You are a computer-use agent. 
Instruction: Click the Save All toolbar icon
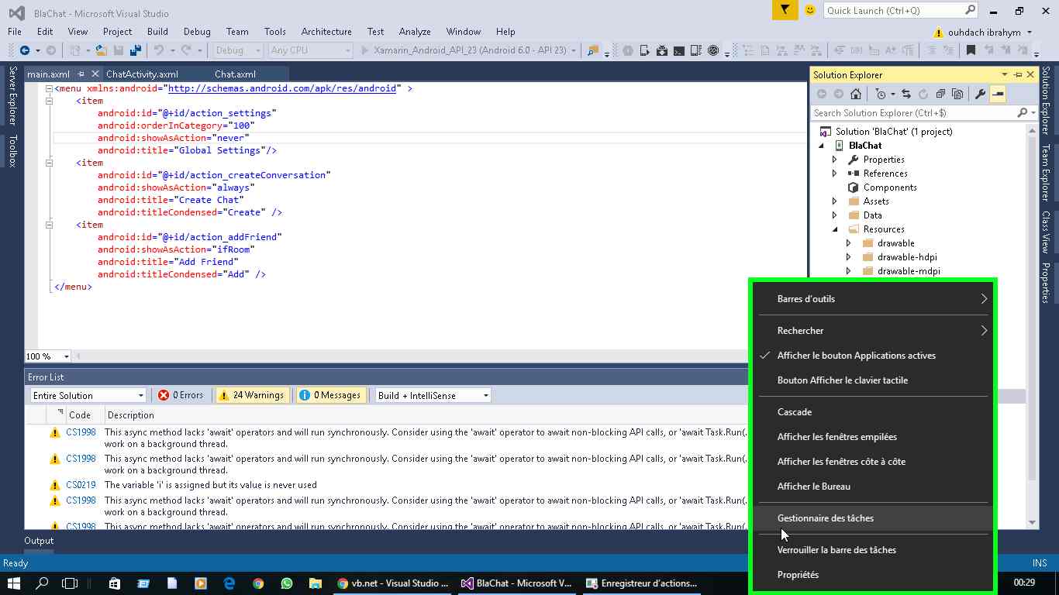tap(136, 50)
